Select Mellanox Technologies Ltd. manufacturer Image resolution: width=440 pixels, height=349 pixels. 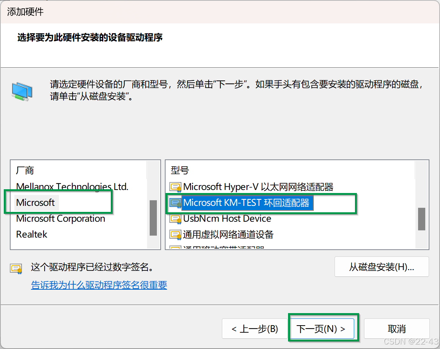click(x=72, y=187)
